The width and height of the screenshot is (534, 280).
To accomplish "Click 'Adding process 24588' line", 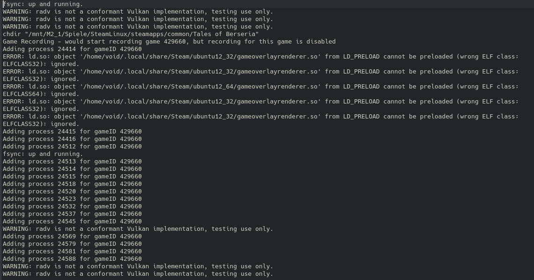I will (x=72, y=259).
